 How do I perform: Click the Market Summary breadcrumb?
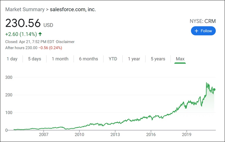[25, 9]
